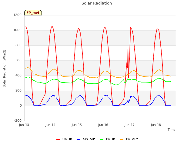Click the 600 y-axis tick label
Image resolution: width=194 pixels, height=145 pixels.
(18, 60)
